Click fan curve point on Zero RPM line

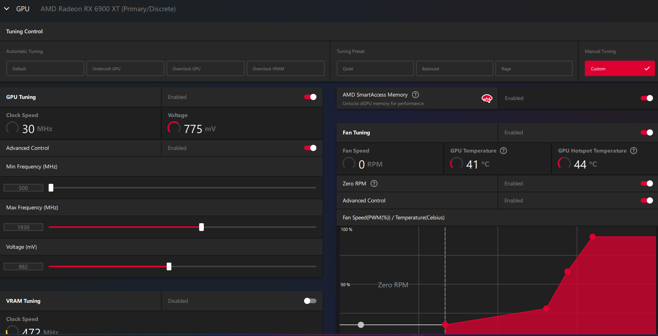tap(445, 325)
